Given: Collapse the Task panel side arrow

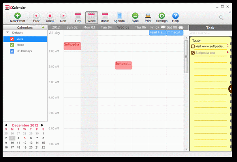Looking at the screenshot, I should [x=230, y=89].
